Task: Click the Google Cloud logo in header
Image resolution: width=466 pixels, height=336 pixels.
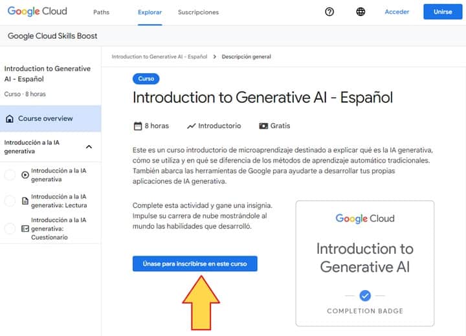Action: (x=37, y=11)
